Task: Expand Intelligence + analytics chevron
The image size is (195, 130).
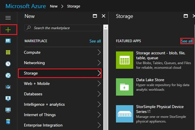Action: pyautogui.click(x=99, y=104)
